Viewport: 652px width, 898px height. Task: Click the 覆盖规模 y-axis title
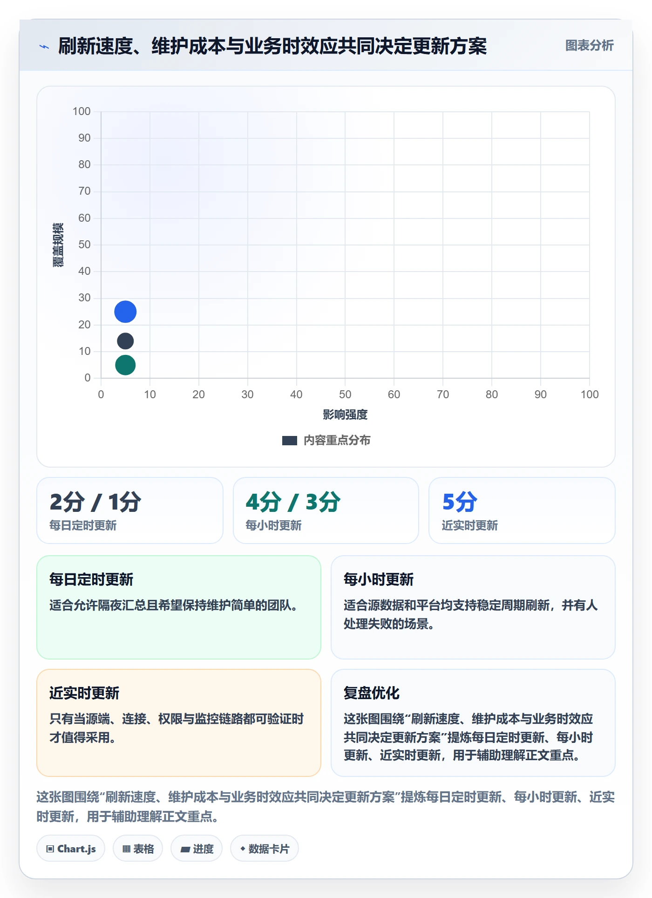click(x=58, y=245)
